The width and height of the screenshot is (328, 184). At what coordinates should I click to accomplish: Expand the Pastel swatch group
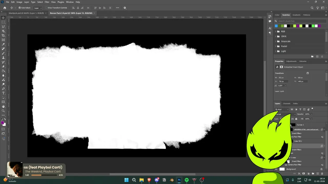(x=275, y=46)
